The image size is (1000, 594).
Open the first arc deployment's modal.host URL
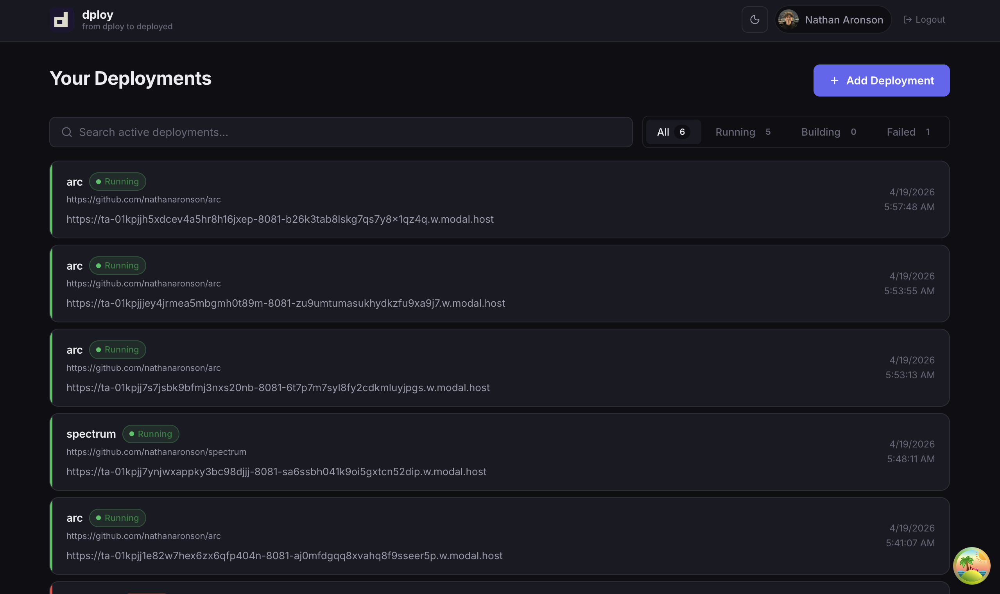[280, 219]
